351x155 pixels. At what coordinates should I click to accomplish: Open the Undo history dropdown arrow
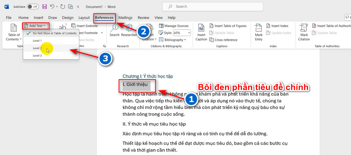click(x=57, y=7)
